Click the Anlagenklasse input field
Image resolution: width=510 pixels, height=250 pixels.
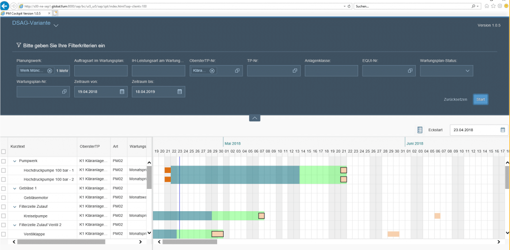click(331, 71)
